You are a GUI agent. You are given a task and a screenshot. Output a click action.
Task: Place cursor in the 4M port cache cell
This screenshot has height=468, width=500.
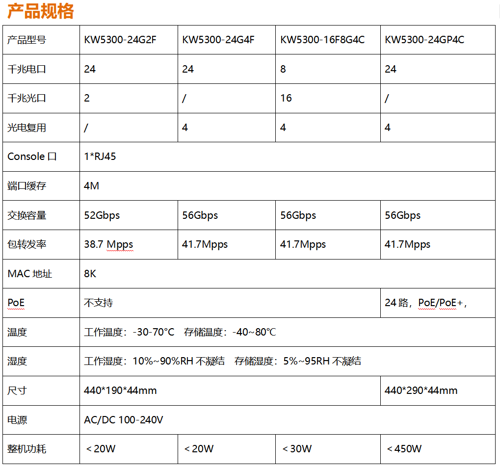[92, 186]
